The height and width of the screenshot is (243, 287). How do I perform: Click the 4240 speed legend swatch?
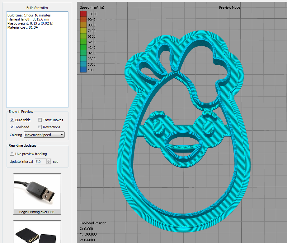83,47
